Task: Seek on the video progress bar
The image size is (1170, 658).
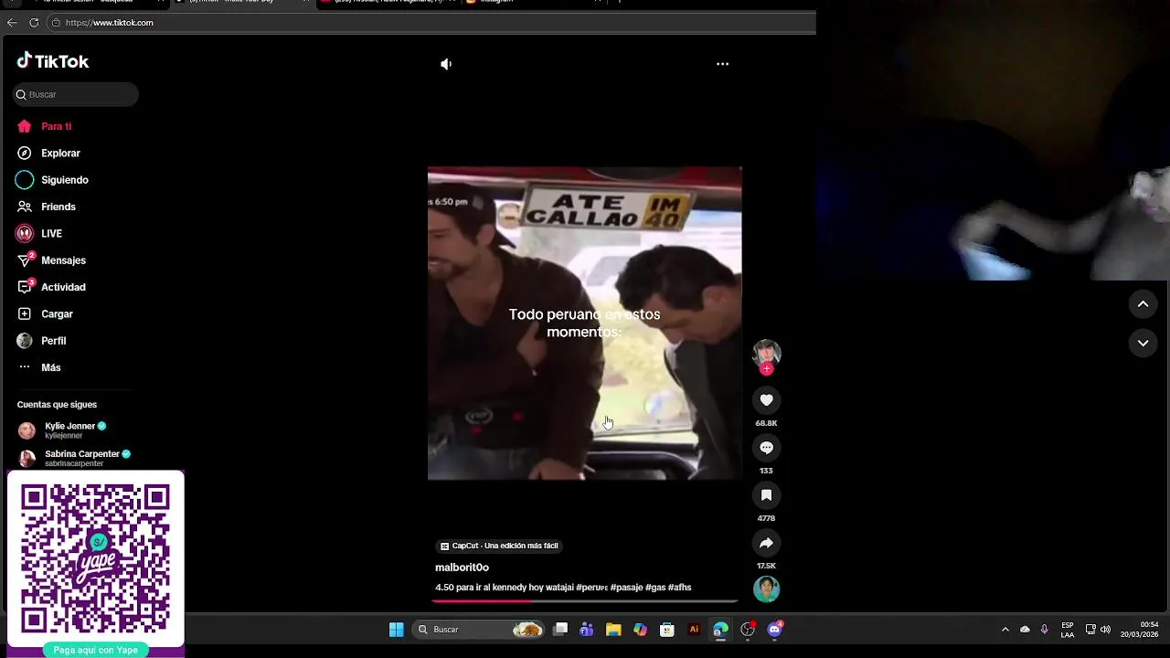Action: (584, 601)
